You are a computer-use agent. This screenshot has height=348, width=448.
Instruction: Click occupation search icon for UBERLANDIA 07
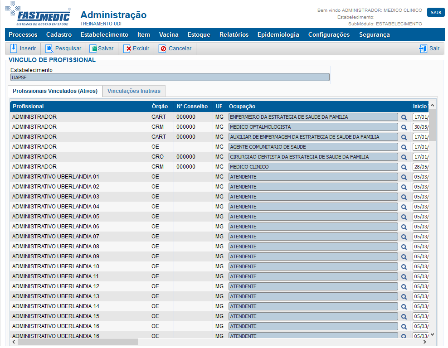tap(404, 237)
